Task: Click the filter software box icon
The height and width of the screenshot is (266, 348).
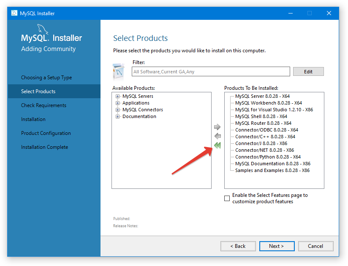Action: [x=119, y=71]
